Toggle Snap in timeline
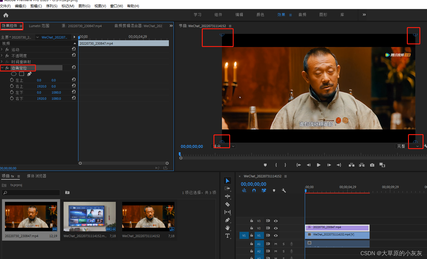This screenshot has width=427, height=259. click(x=254, y=190)
